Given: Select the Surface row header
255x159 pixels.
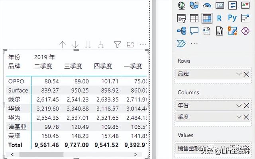Looking at the screenshot, I should point(18,90).
